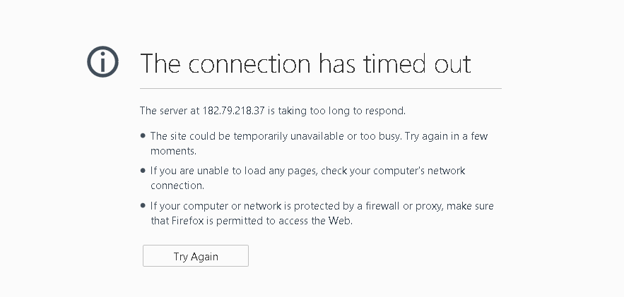Image resolution: width=624 pixels, height=297 pixels.
Task: Click the "The connection has timed out" heading
Action: pyautogui.click(x=305, y=63)
